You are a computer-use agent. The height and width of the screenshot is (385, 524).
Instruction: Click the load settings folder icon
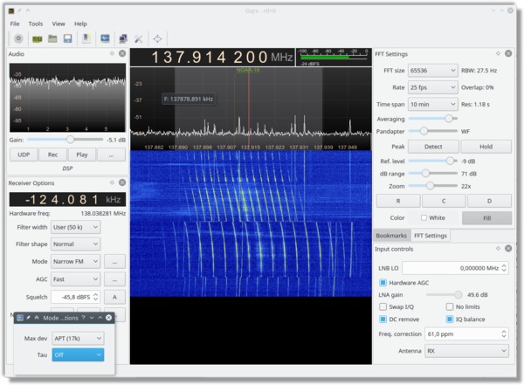pyautogui.click(x=52, y=38)
